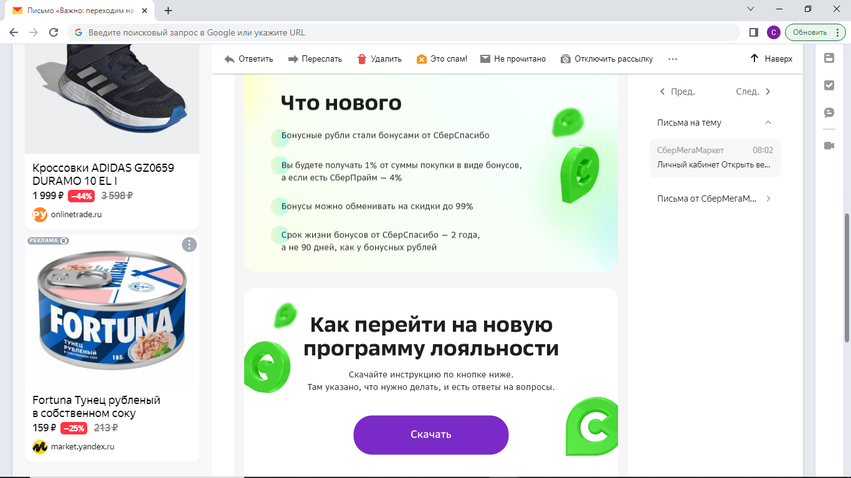The image size is (851, 478).
Task: Open the chat bubble icon in right sidebar
Action: [x=829, y=113]
